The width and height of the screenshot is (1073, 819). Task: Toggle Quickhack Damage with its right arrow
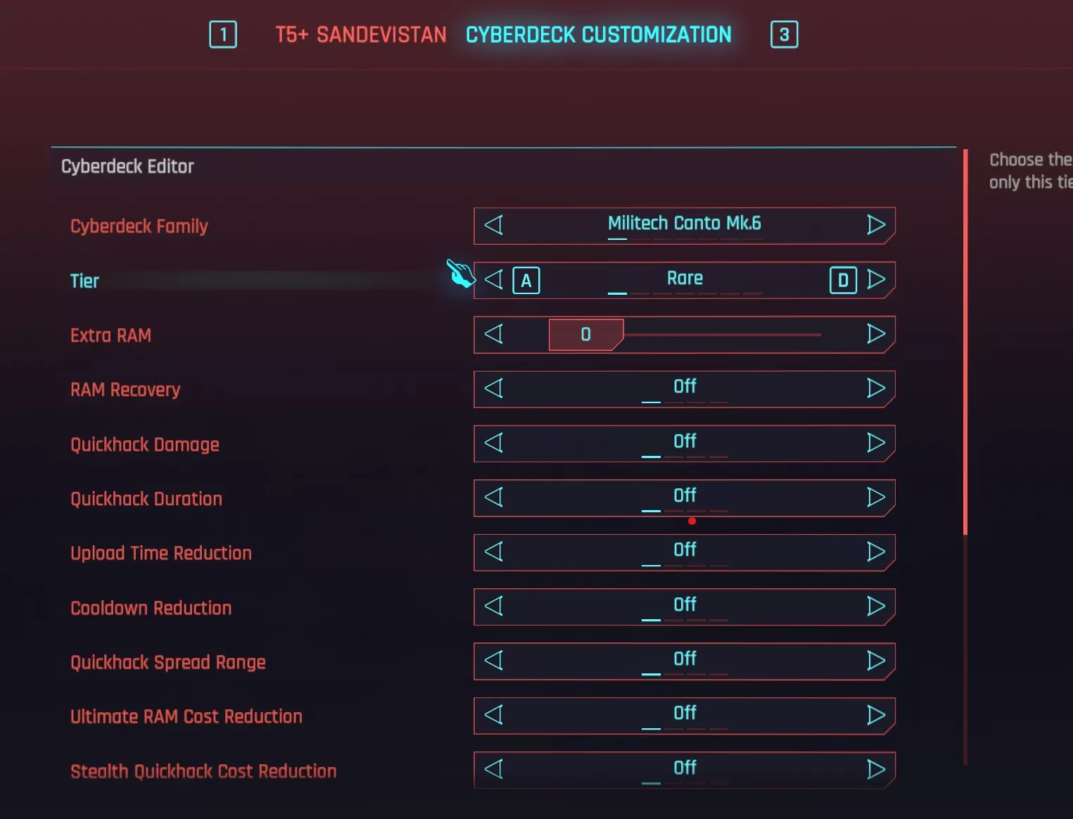pos(876,443)
